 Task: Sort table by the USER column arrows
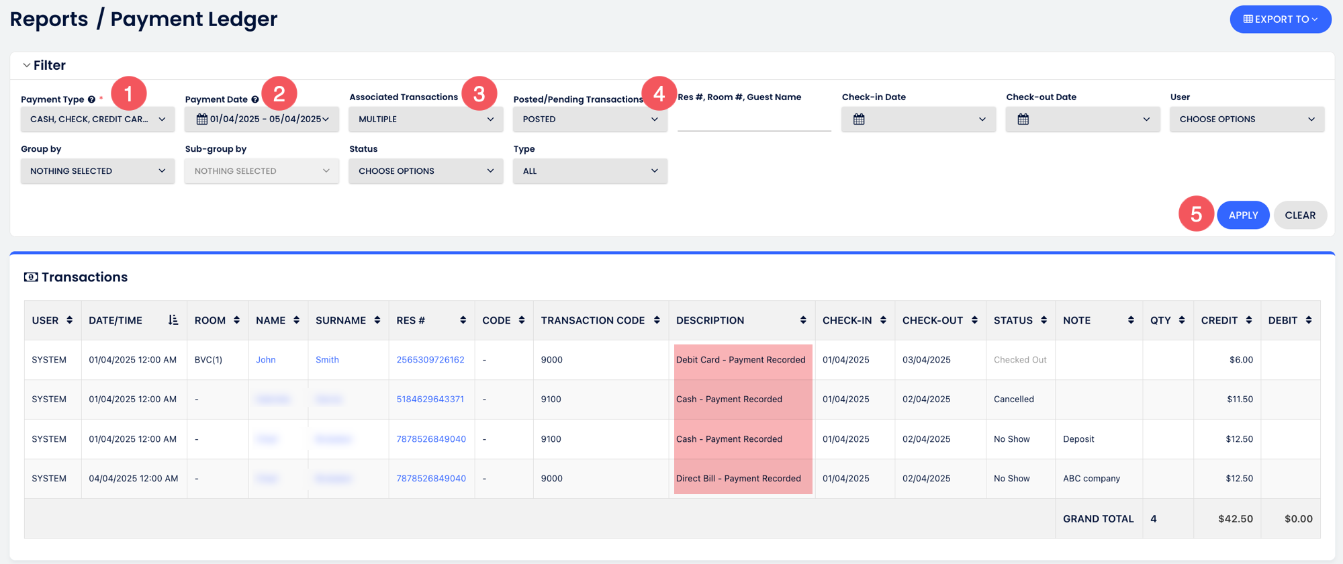(x=69, y=320)
